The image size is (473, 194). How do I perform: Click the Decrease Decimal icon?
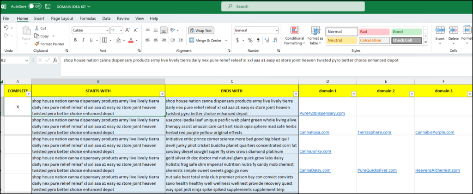(x=274, y=40)
